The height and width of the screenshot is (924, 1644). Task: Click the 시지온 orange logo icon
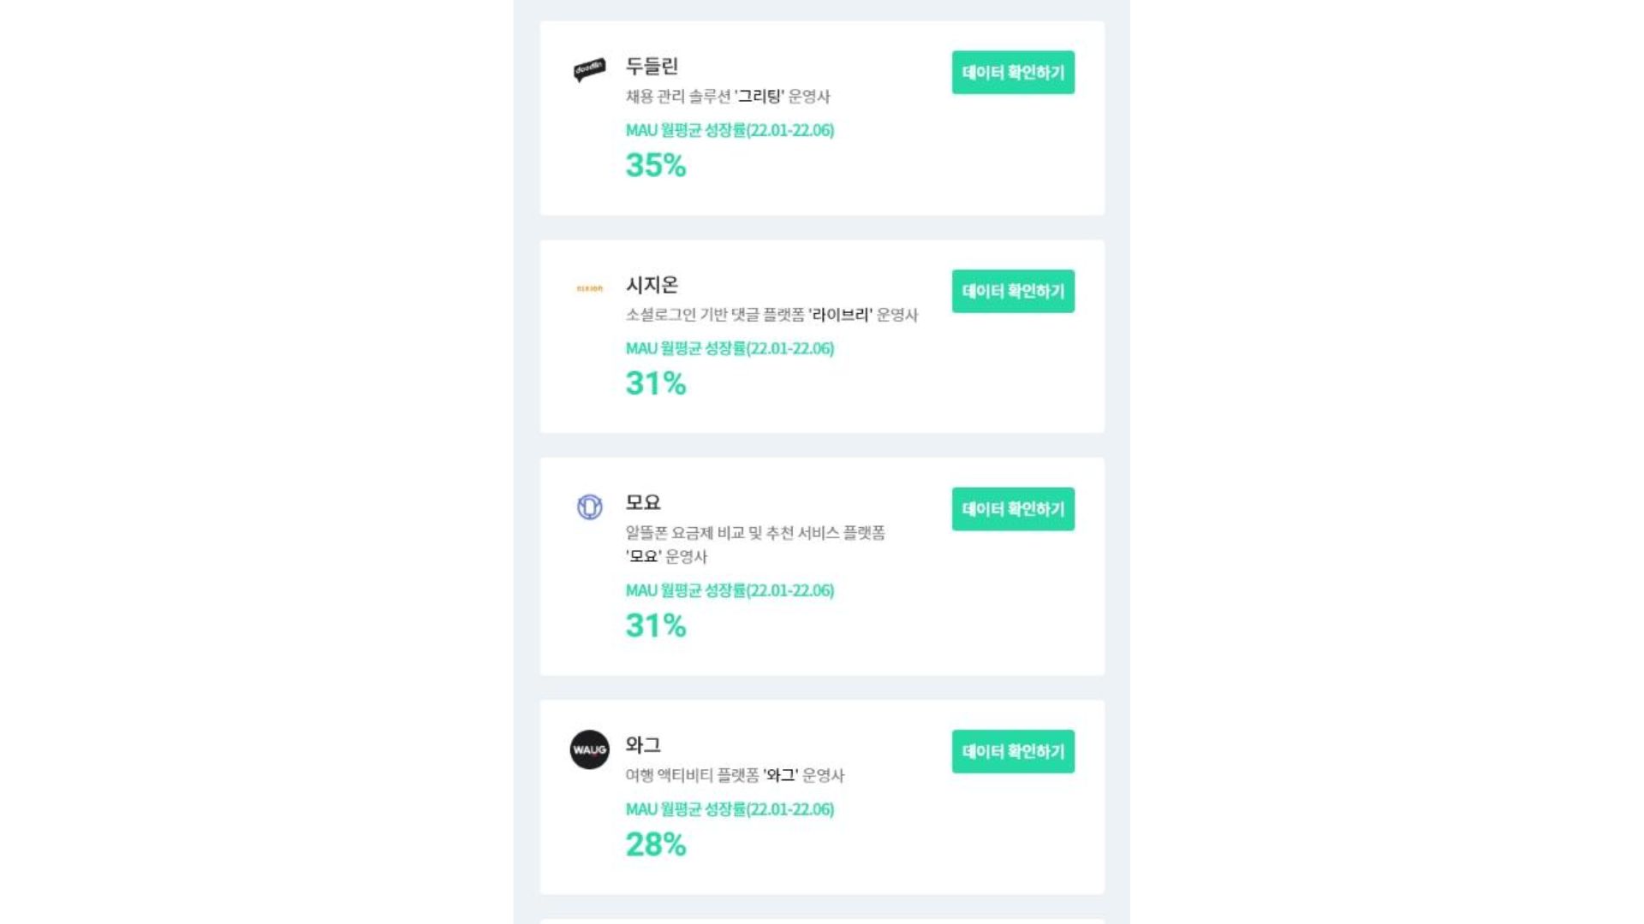tap(589, 288)
